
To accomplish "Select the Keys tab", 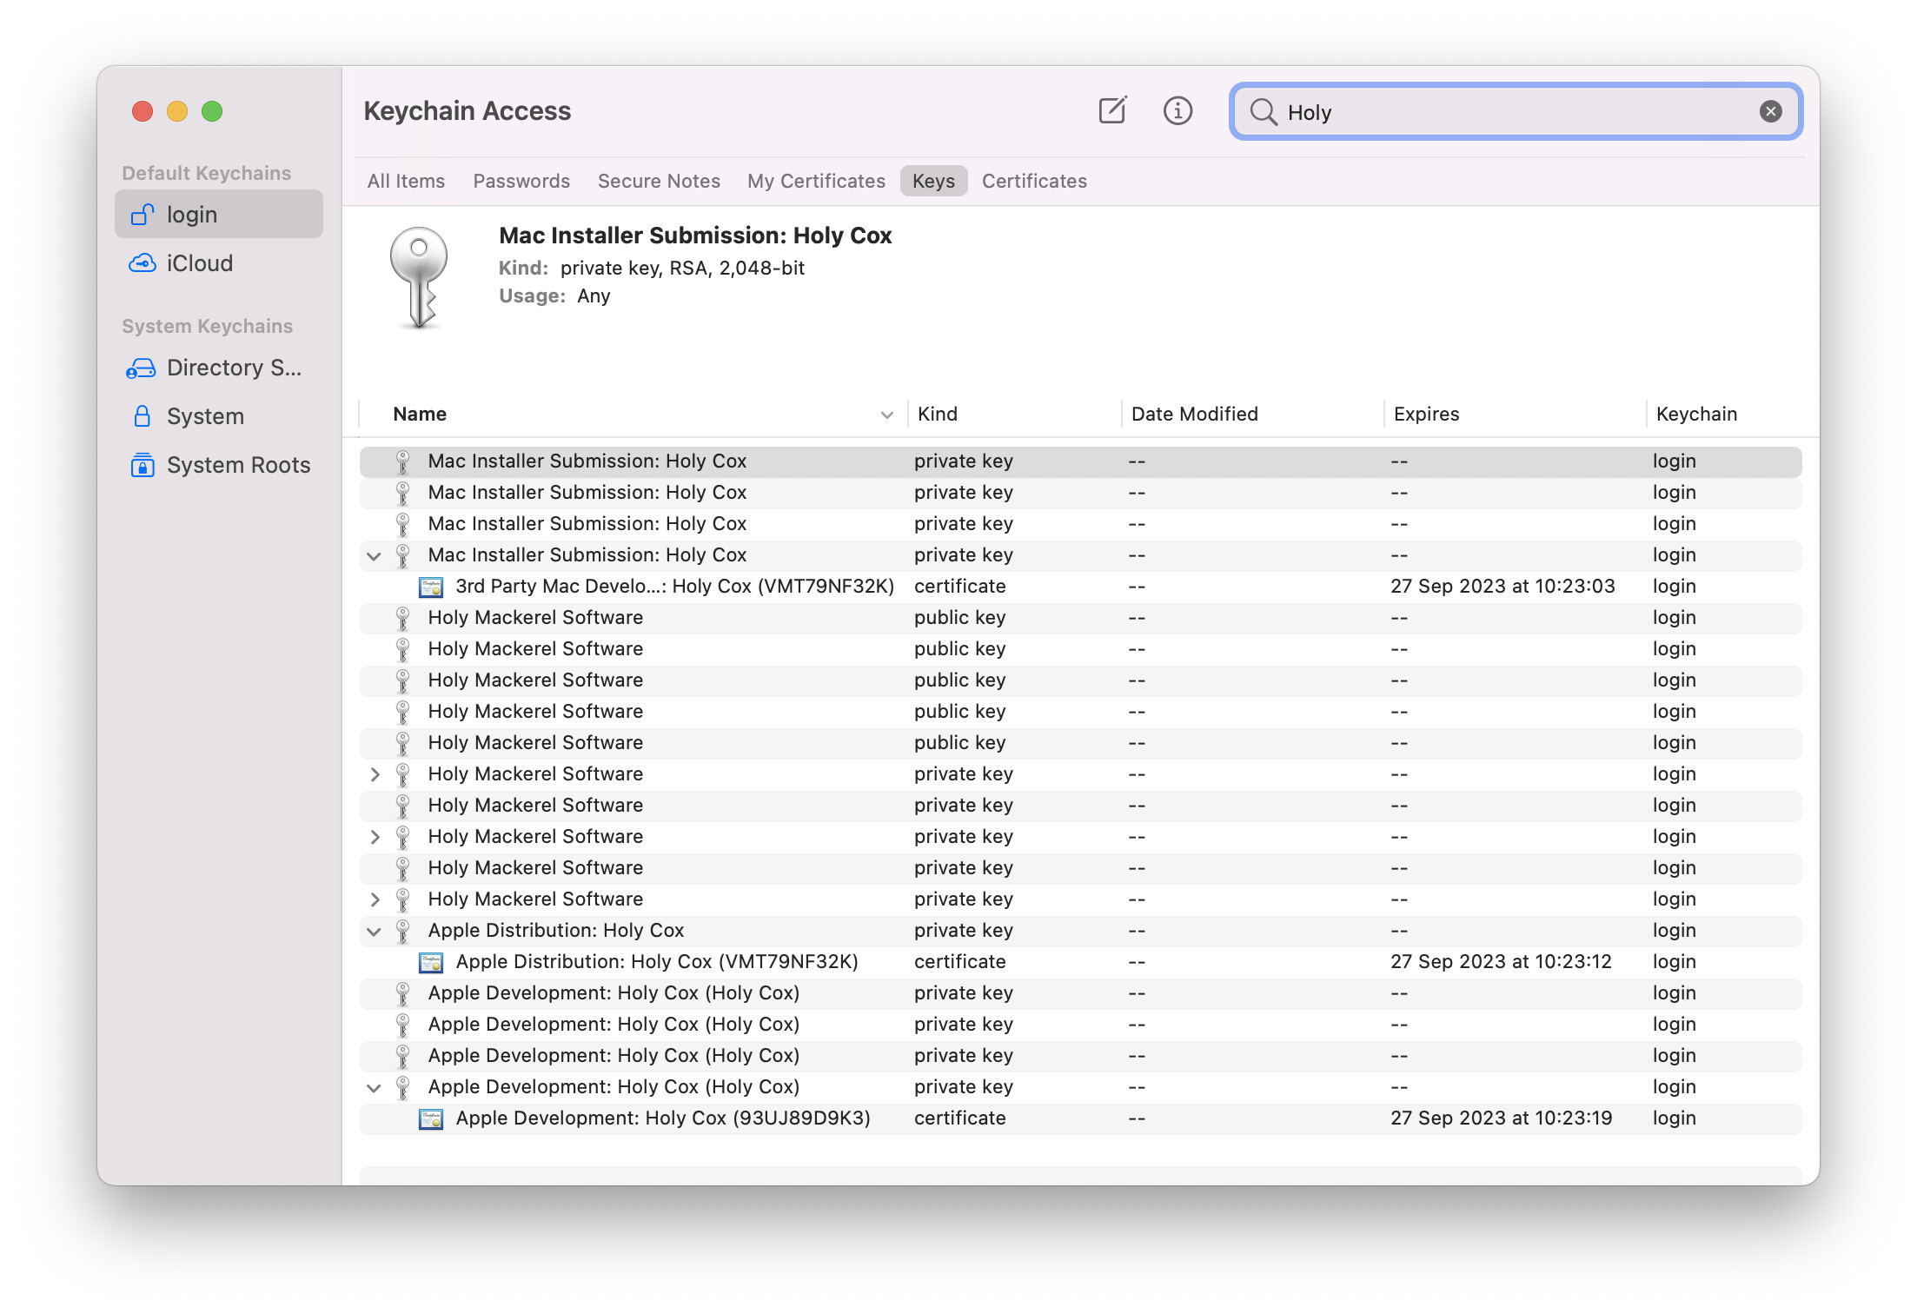I will click(x=933, y=181).
